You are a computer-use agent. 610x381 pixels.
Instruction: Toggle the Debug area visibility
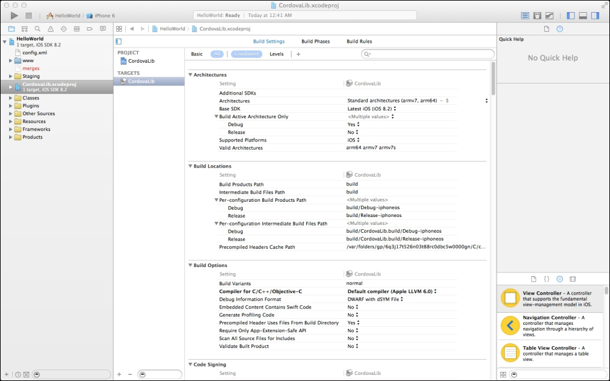(583, 16)
